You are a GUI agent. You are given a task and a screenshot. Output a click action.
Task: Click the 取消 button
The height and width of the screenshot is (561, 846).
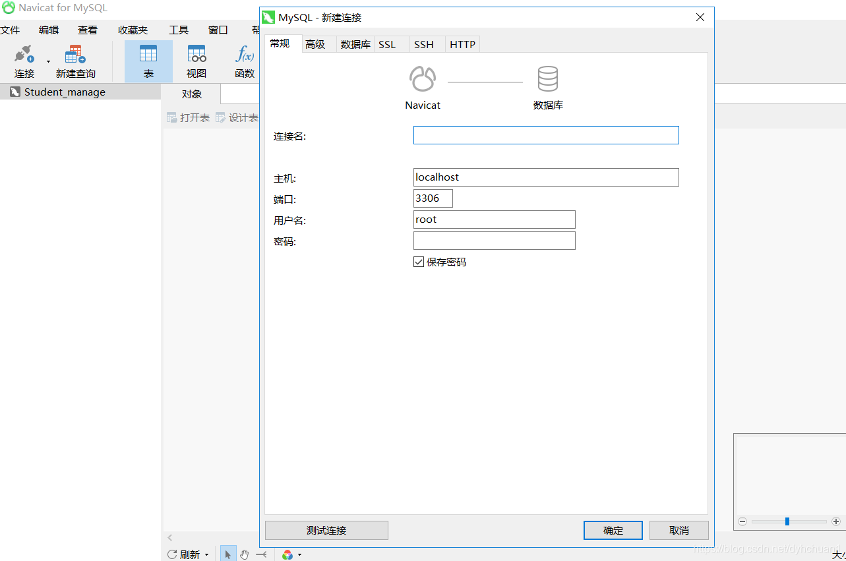[679, 530]
